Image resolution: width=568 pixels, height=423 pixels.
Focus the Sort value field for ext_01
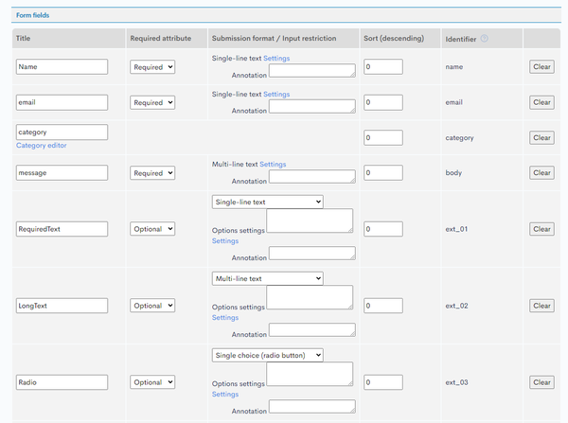coord(383,229)
